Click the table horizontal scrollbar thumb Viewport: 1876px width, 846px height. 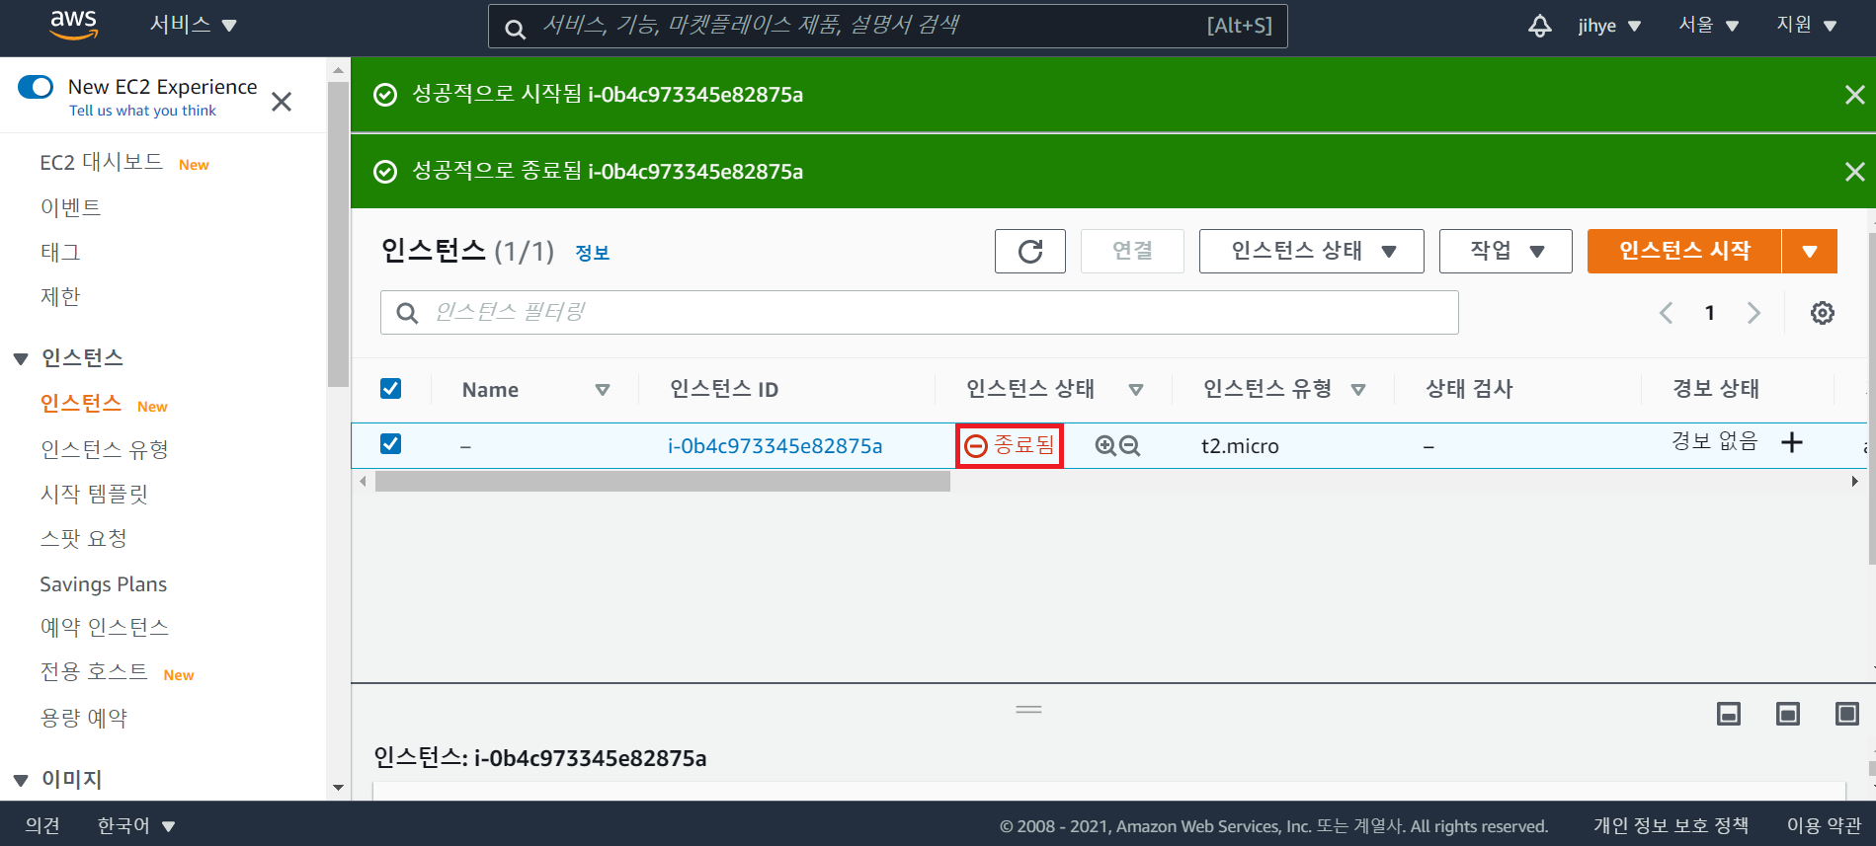coord(662,481)
